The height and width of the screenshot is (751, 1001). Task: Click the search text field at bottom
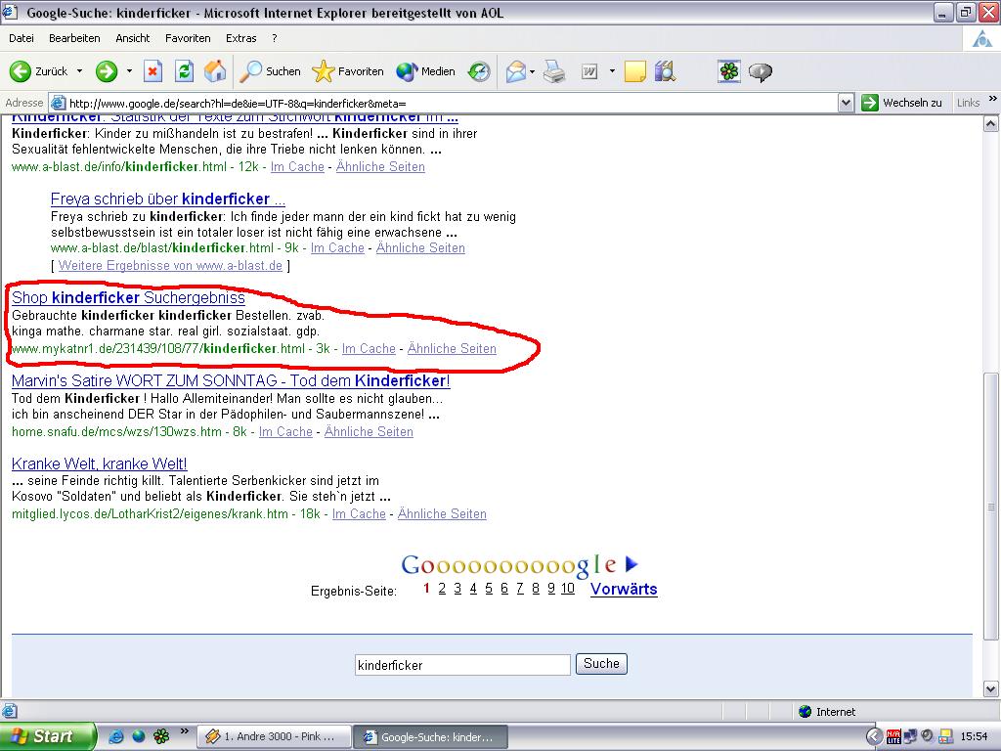pyautogui.click(x=461, y=665)
